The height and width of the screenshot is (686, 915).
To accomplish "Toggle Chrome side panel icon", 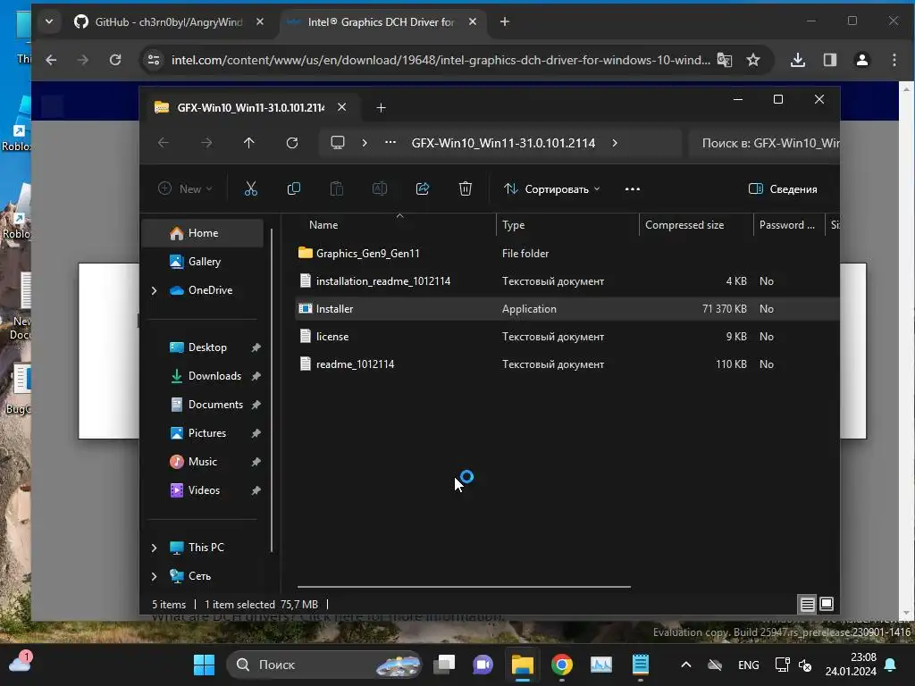I will [x=830, y=60].
